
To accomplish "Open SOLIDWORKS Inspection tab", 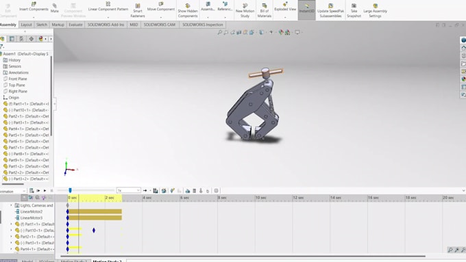I will tap(202, 25).
